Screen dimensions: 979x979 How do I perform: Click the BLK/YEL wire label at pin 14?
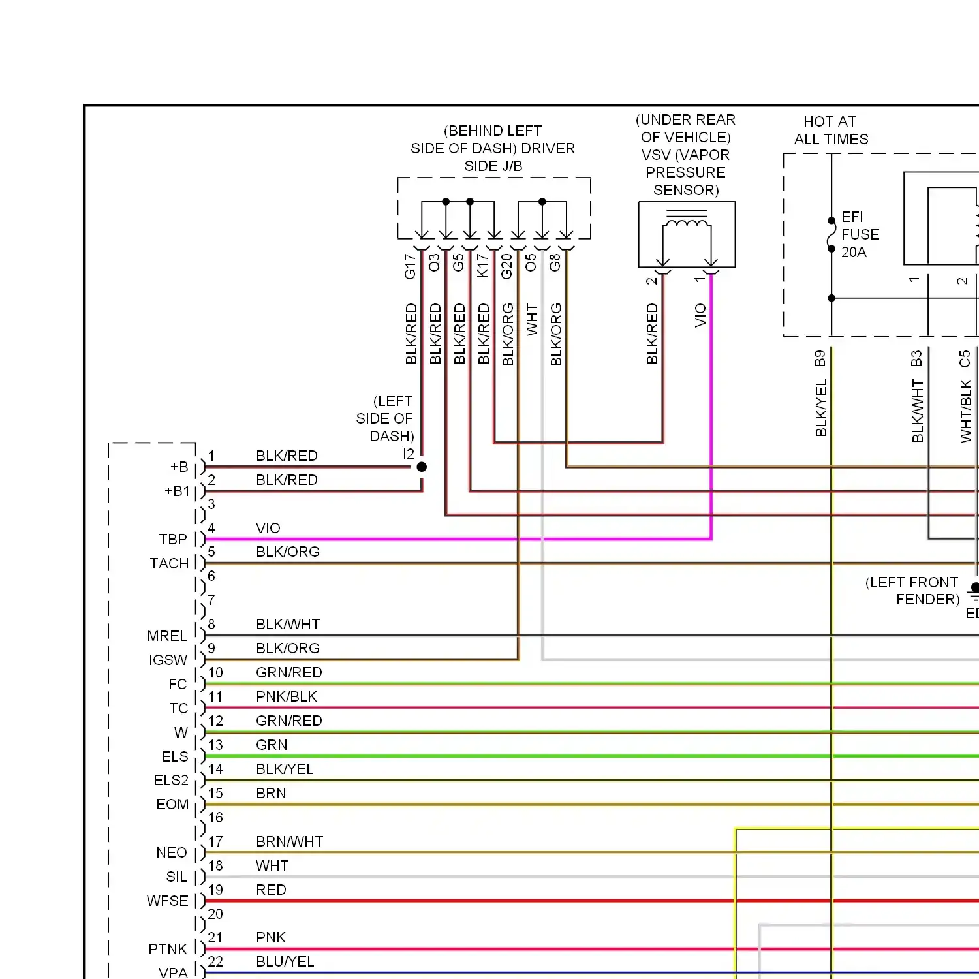click(x=285, y=769)
